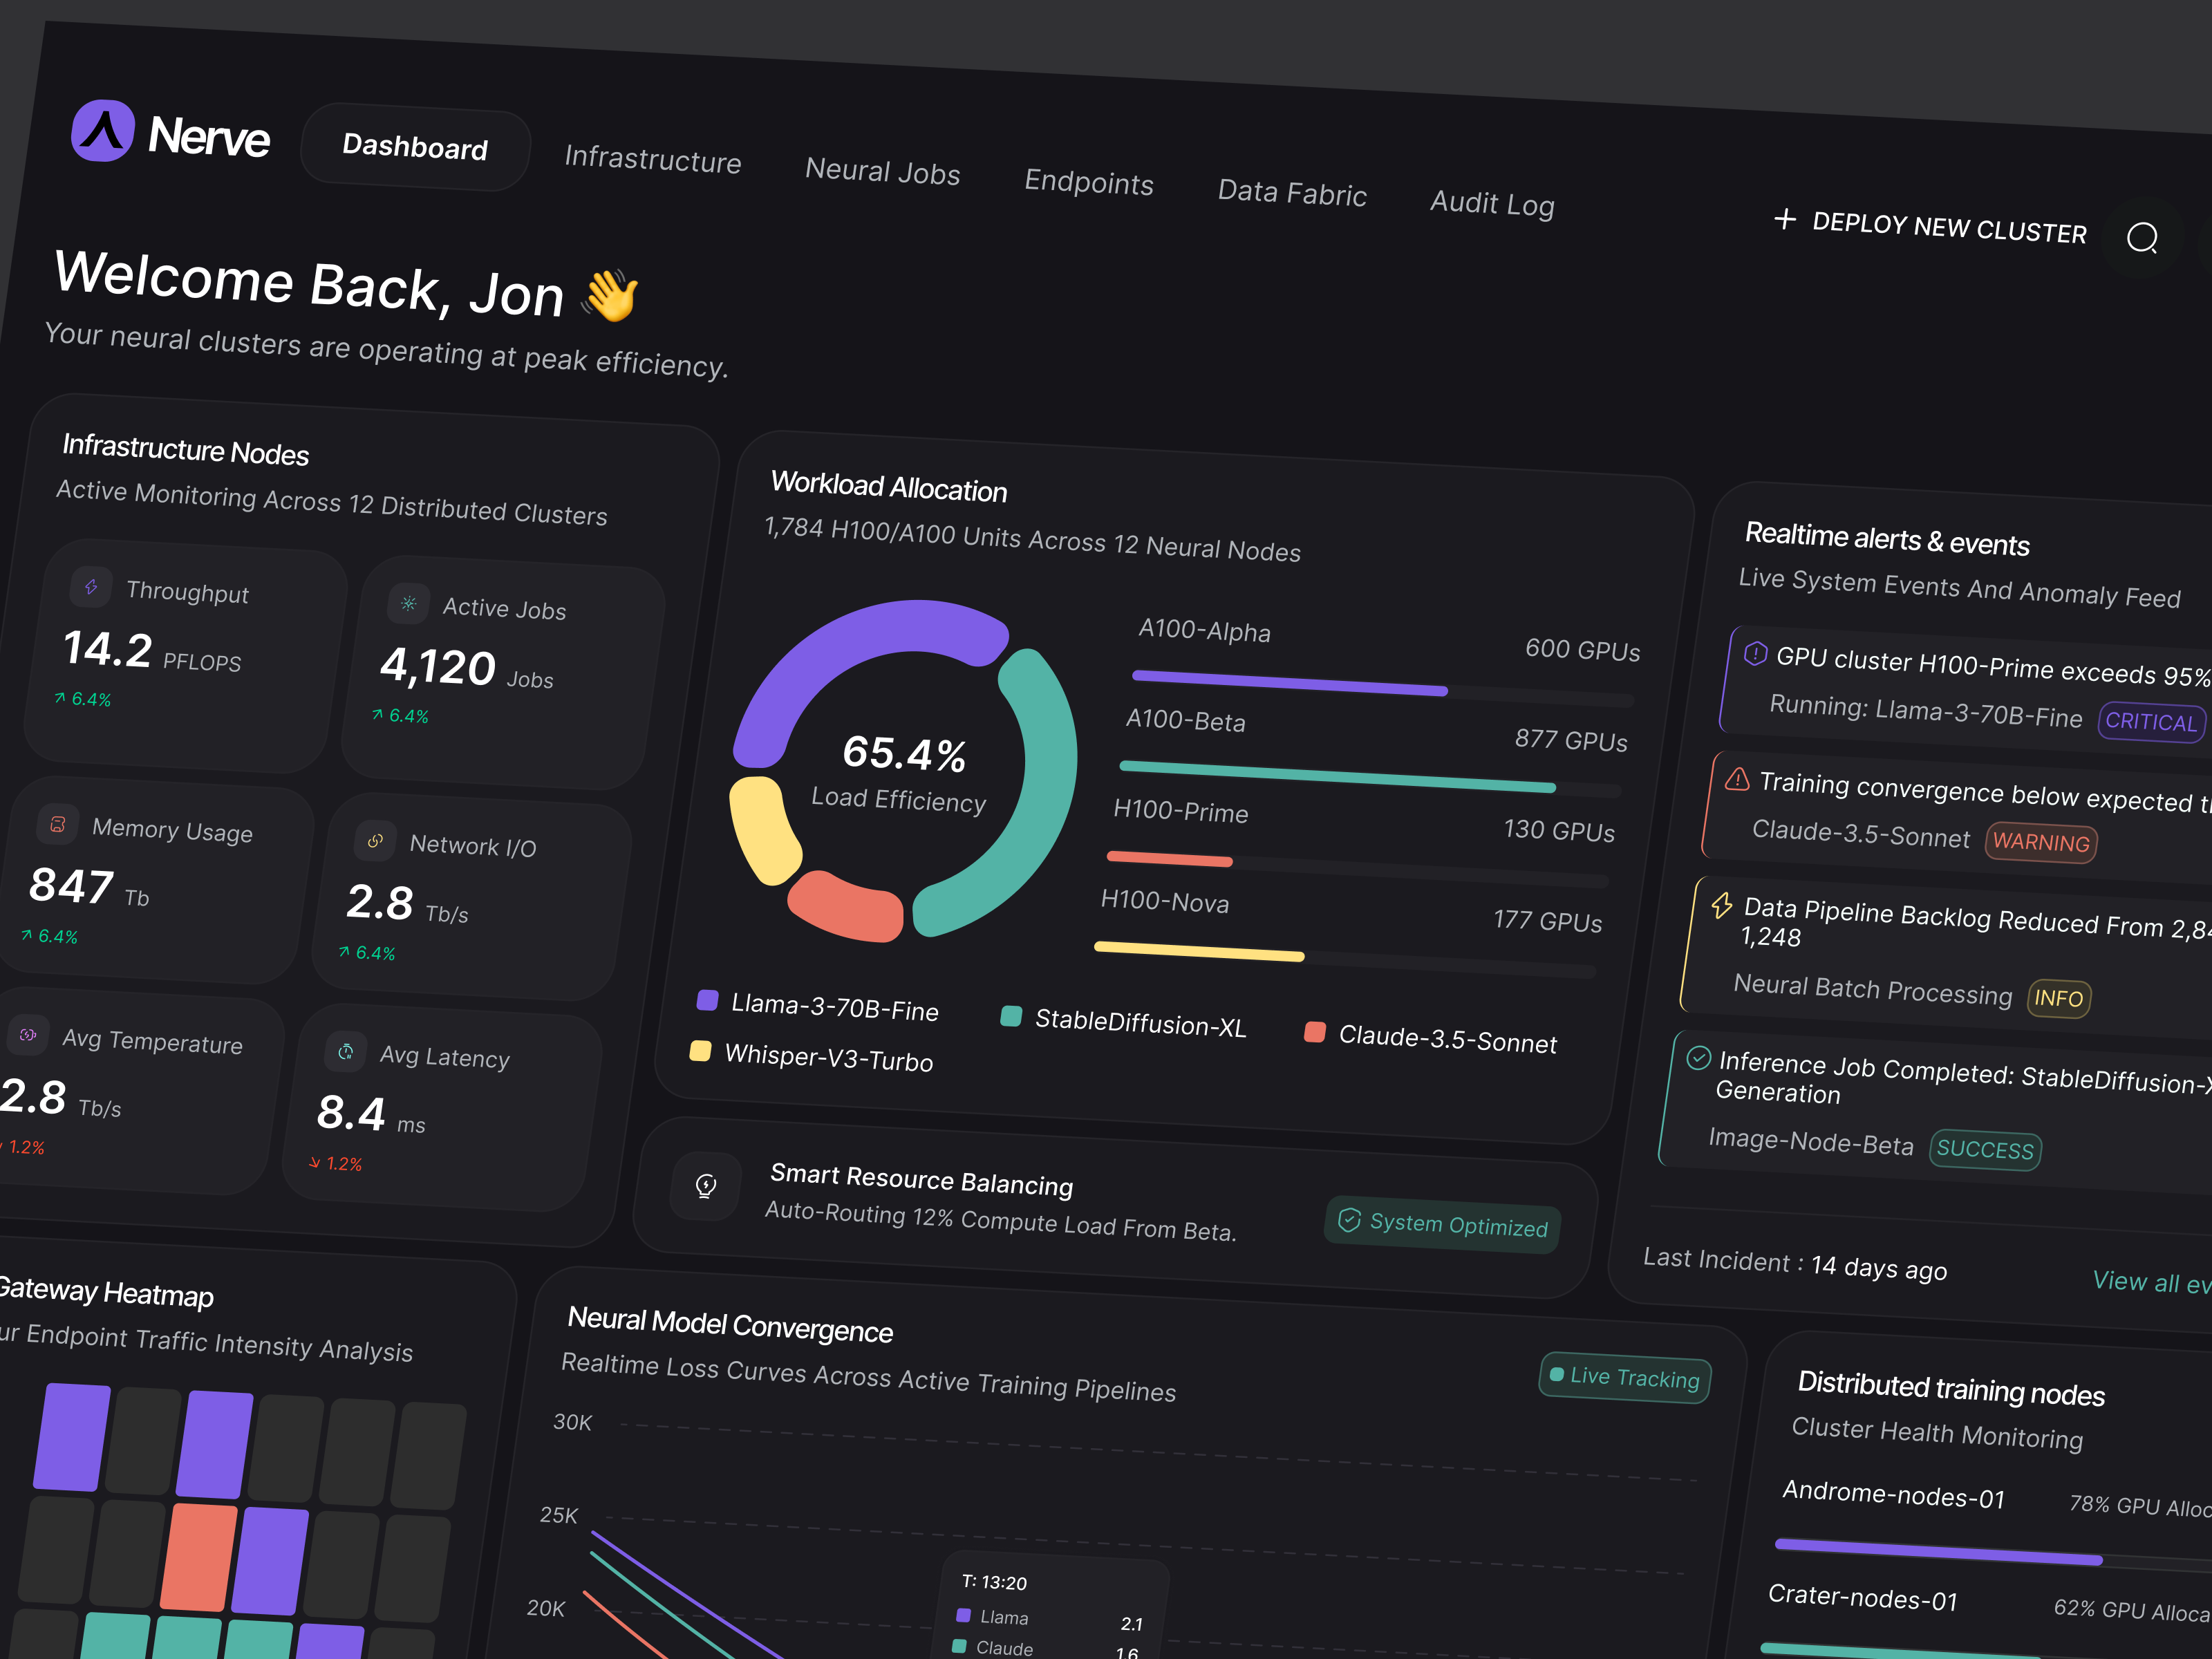Click the 4,120 Jobs value
The height and width of the screenshot is (1659, 2212).
tap(466, 669)
